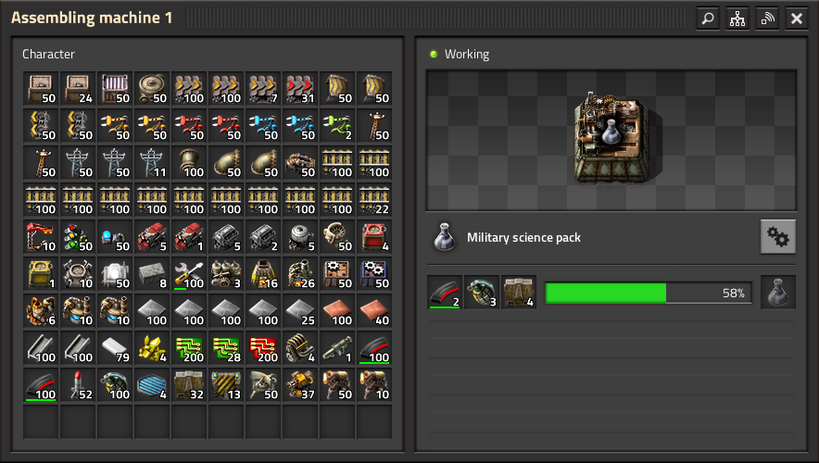Select the copper plate stack of 40

pyautogui.click(x=374, y=311)
